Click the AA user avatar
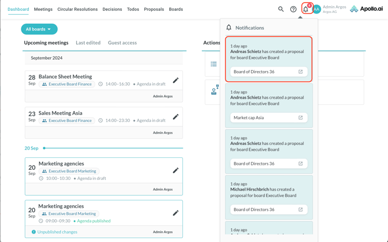The width and height of the screenshot is (388, 242). point(317,9)
